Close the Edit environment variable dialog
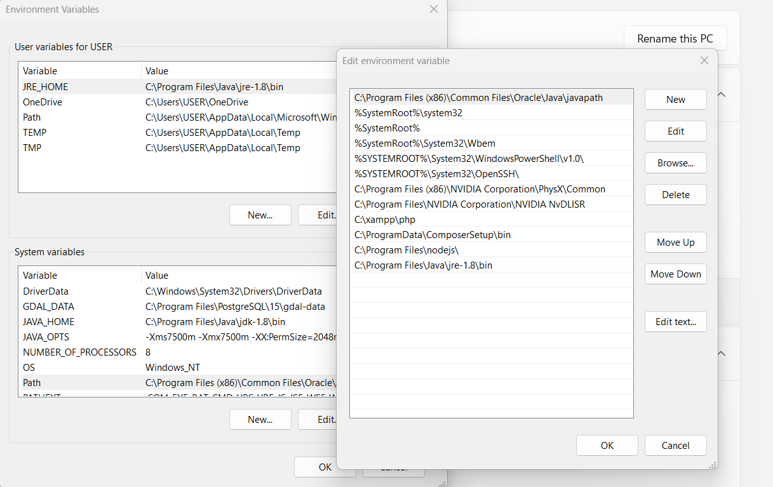Image resolution: width=773 pixels, height=487 pixels. pyautogui.click(x=704, y=61)
